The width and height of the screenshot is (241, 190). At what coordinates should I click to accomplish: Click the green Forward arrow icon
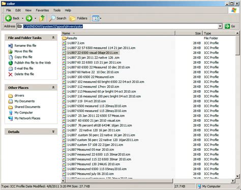(29, 18)
